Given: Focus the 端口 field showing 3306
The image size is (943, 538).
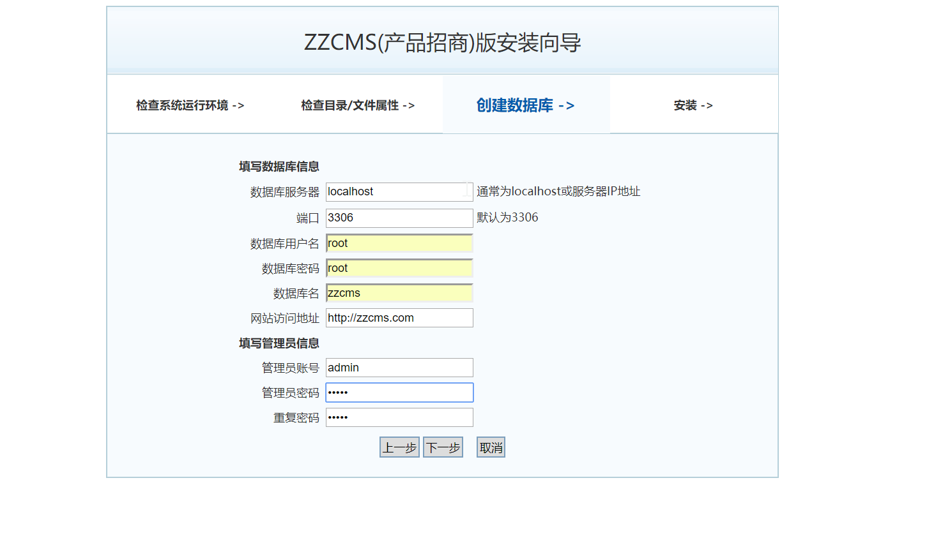Looking at the screenshot, I should tap(399, 218).
